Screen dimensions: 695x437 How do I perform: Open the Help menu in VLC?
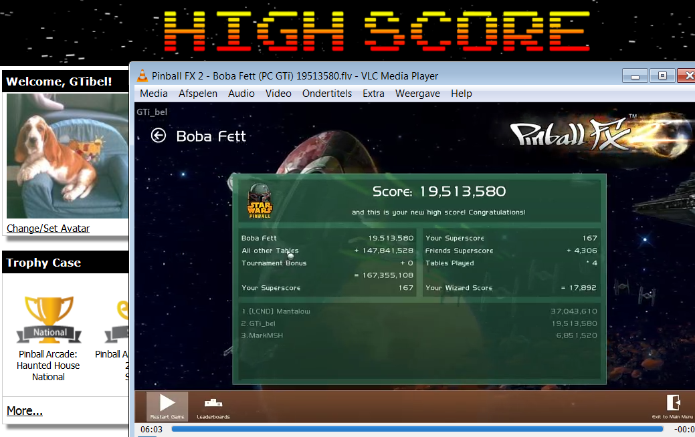point(462,94)
